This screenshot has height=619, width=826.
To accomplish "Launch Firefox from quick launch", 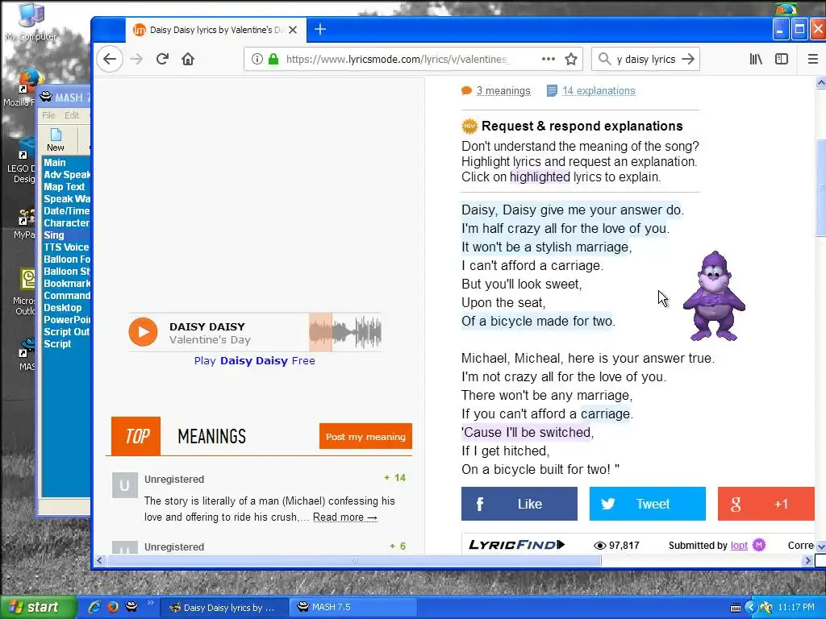I will tap(113, 607).
